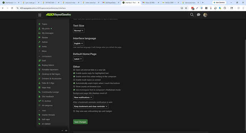
Task: Open the user avatar menu
Action: point(205,15)
